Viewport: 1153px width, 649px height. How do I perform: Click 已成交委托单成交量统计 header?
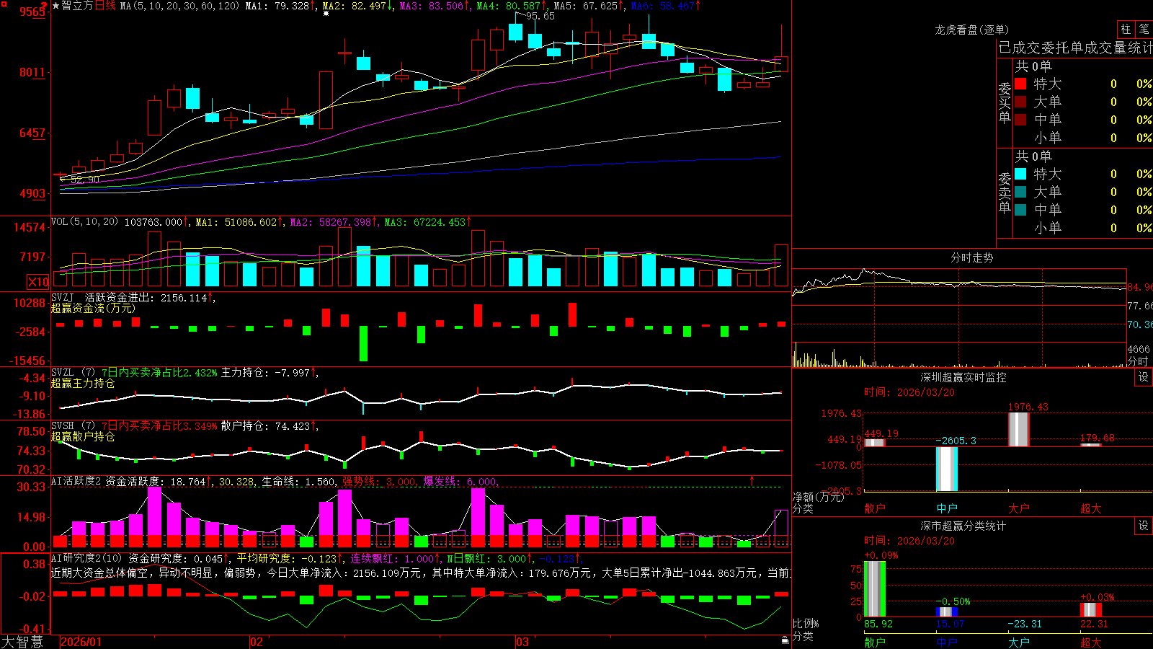point(1075,48)
